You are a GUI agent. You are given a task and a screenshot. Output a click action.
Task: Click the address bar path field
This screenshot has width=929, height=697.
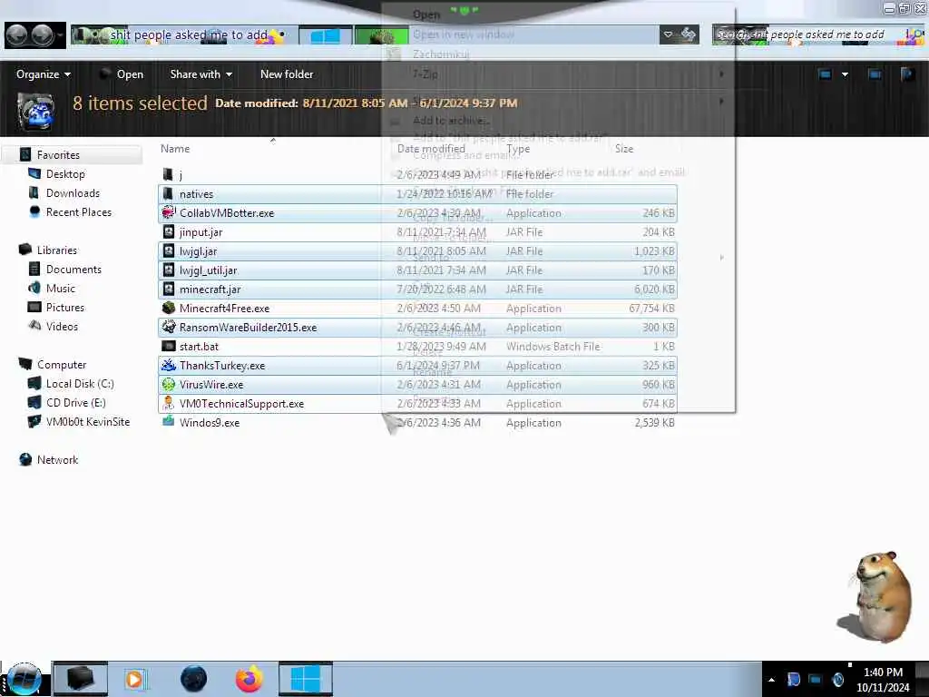point(365,35)
